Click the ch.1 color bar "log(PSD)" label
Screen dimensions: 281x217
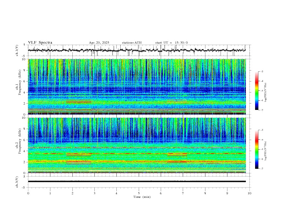point(265,93)
